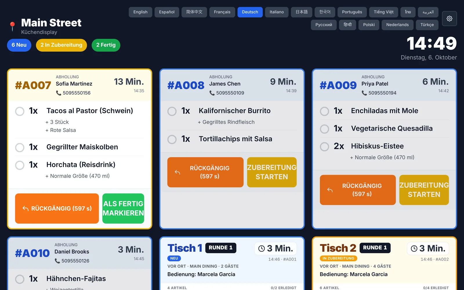Filter by 2 In Zubereitung

61,45
